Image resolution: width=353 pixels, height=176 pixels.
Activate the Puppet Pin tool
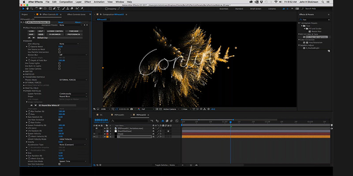tap(82, 8)
